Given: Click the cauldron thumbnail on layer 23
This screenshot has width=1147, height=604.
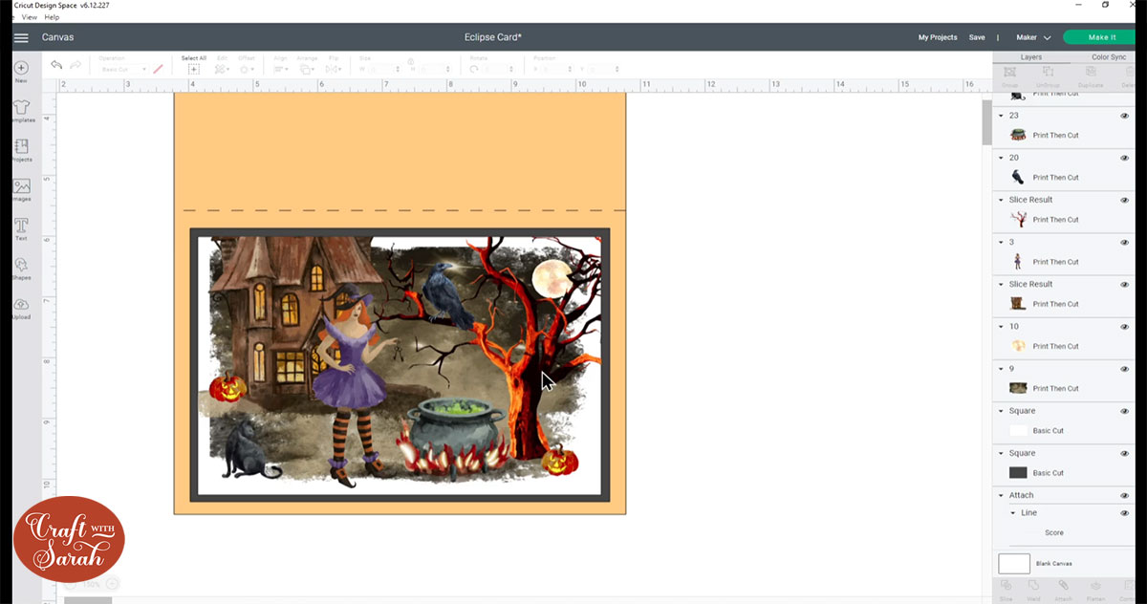Looking at the screenshot, I should 1018,135.
